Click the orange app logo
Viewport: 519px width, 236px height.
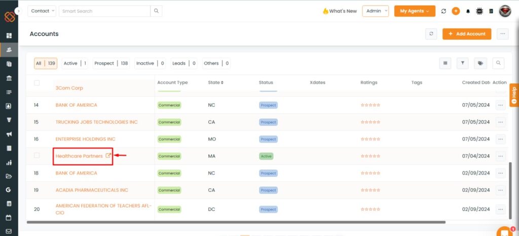pyautogui.click(x=10, y=17)
